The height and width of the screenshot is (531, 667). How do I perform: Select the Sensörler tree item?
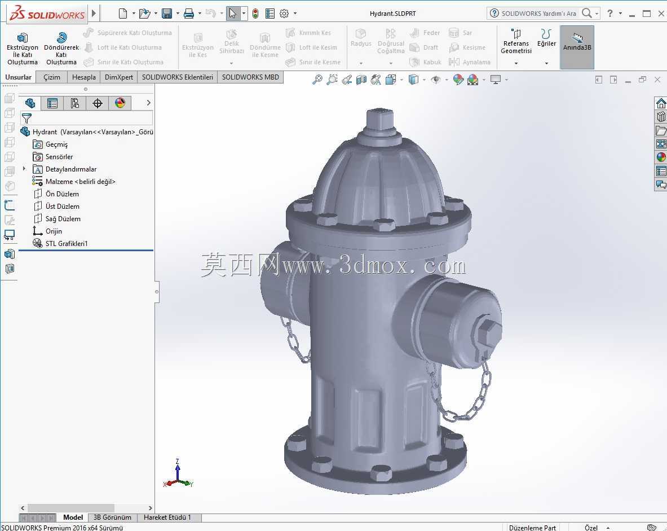[x=53, y=157]
